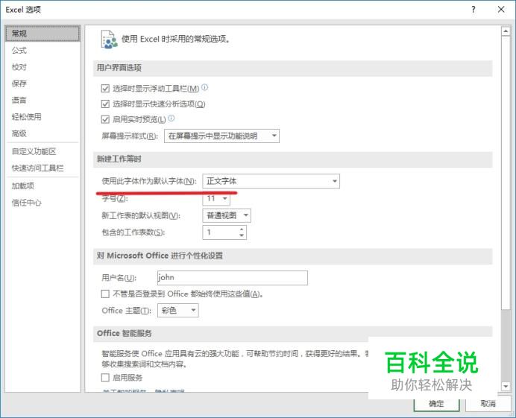Check 不管是否登录到 Office 都始终使用这些值
The image size is (516, 418).
[x=105, y=294]
